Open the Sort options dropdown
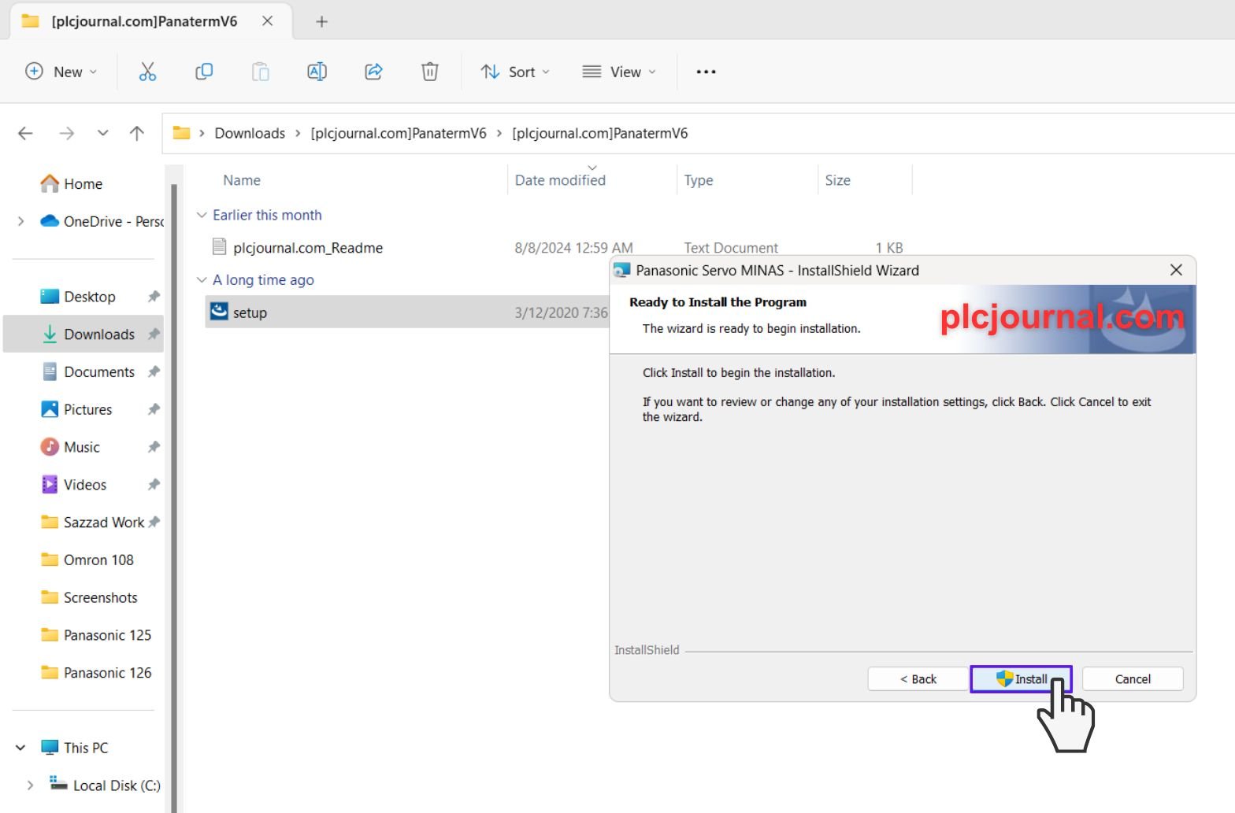 tap(515, 72)
